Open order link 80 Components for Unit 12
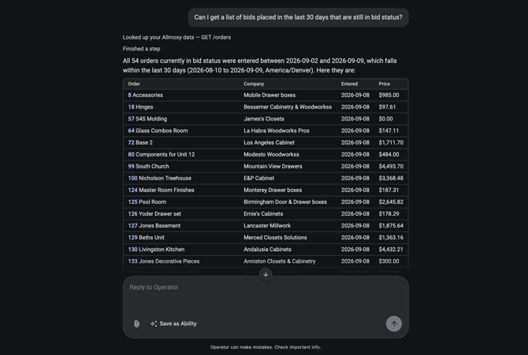This screenshot has height=355, width=528. pyautogui.click(x=162, y=154)
